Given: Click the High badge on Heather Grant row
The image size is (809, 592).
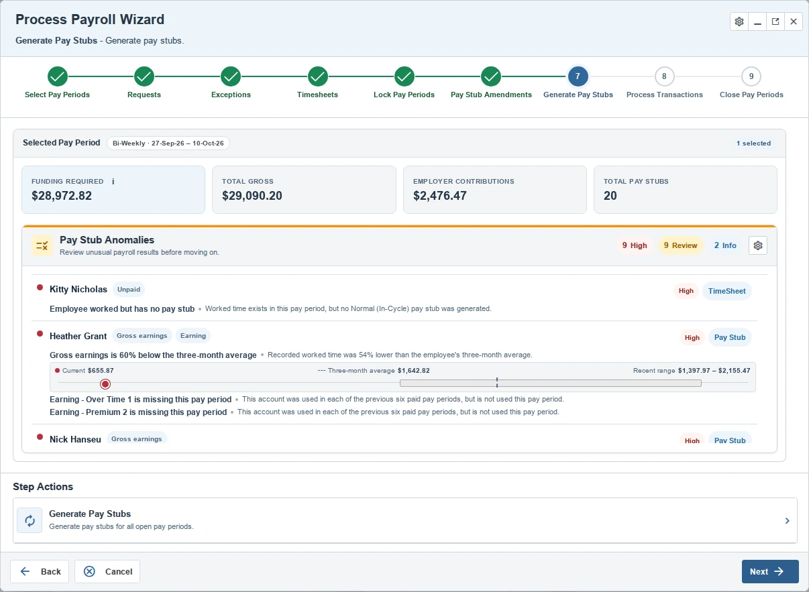Looking at the screenshot, I should tap(692, 337).
